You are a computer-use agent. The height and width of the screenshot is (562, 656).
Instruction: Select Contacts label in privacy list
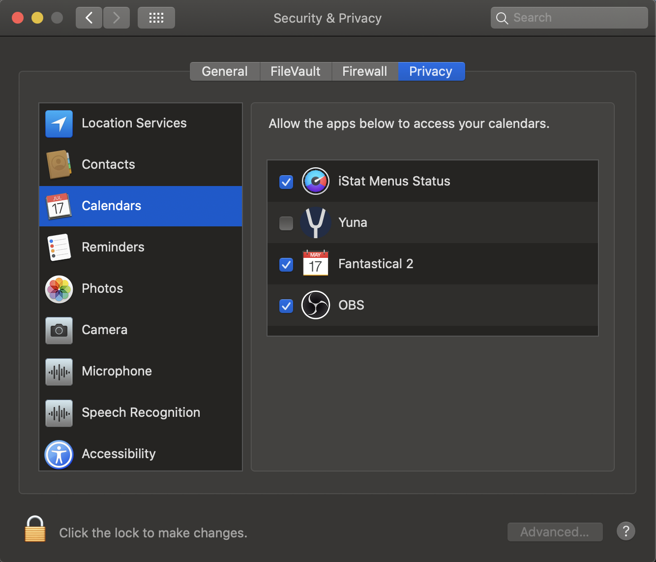(108, 164)
